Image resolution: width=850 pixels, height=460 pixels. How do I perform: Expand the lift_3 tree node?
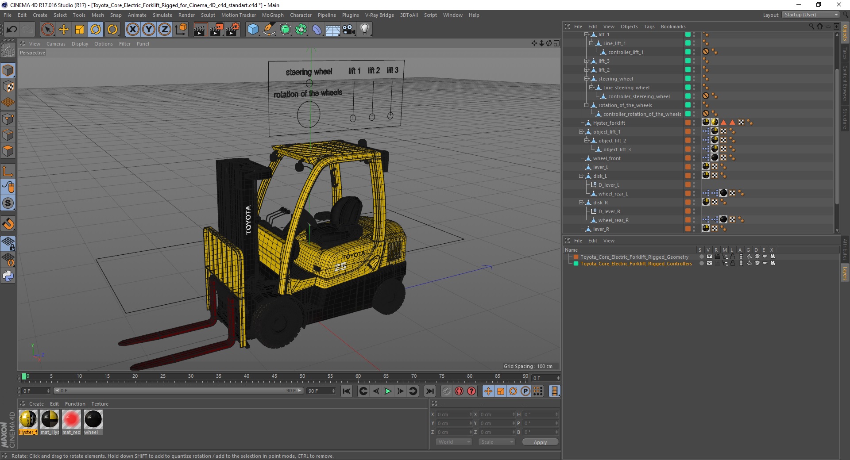587,61
